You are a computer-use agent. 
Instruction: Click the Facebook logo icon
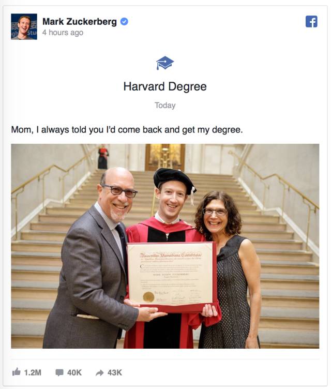pos(311,22)
